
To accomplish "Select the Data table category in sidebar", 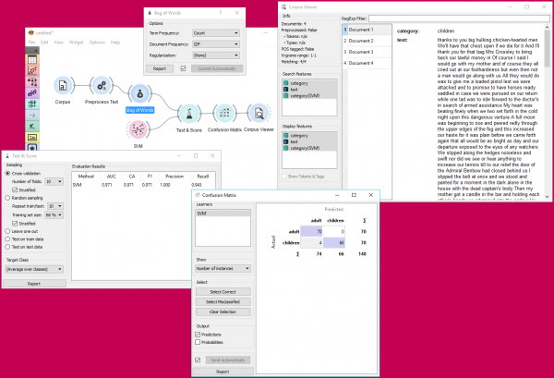I will click(32, 60).
